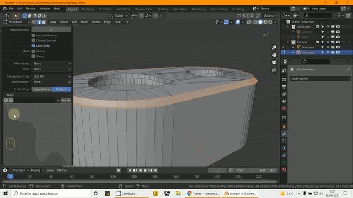
Task: Hide the botonera object with eye icon
Action: coord(328,47)
